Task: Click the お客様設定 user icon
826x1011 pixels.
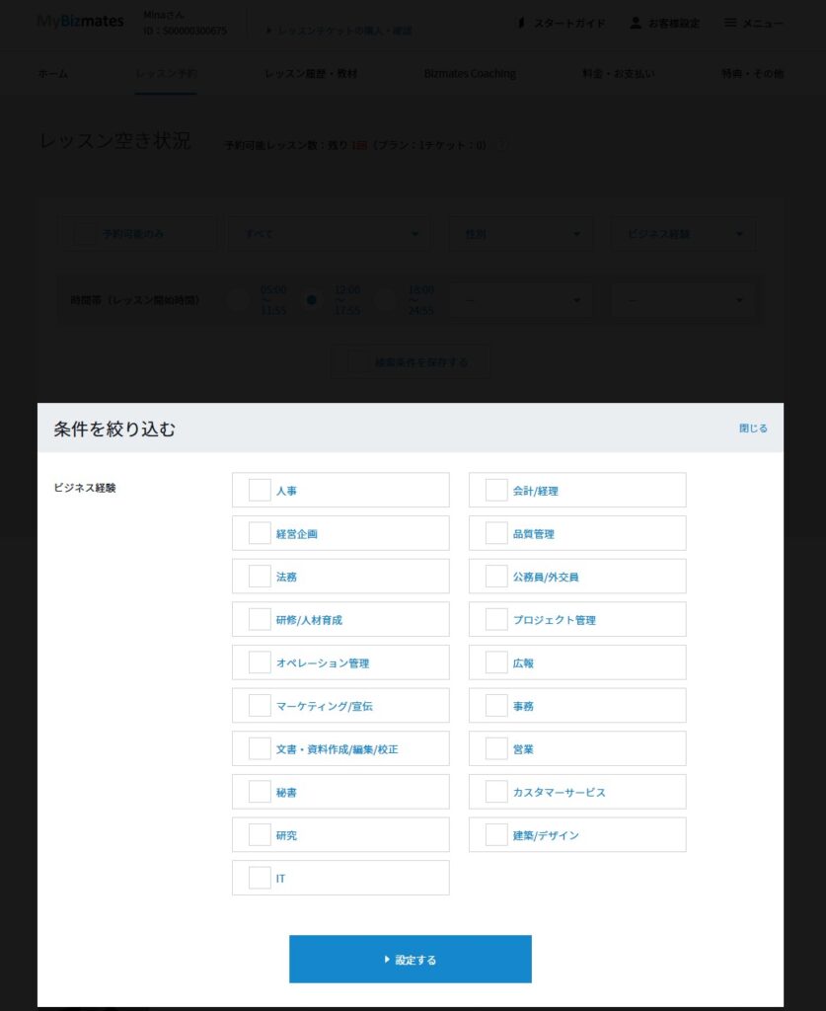Action: pos(636,23)
